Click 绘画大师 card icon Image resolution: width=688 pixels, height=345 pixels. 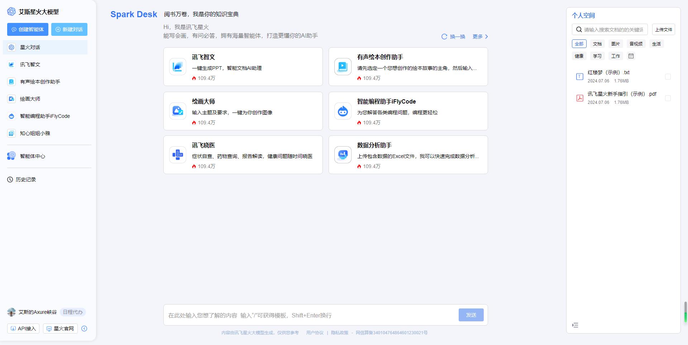point(178,111)
